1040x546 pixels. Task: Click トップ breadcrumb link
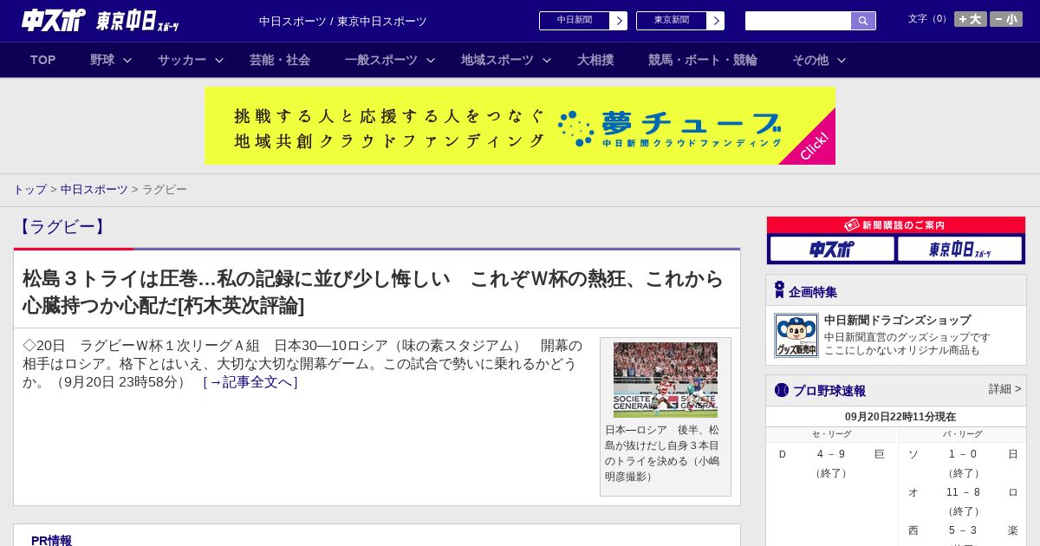coord(30,190)
